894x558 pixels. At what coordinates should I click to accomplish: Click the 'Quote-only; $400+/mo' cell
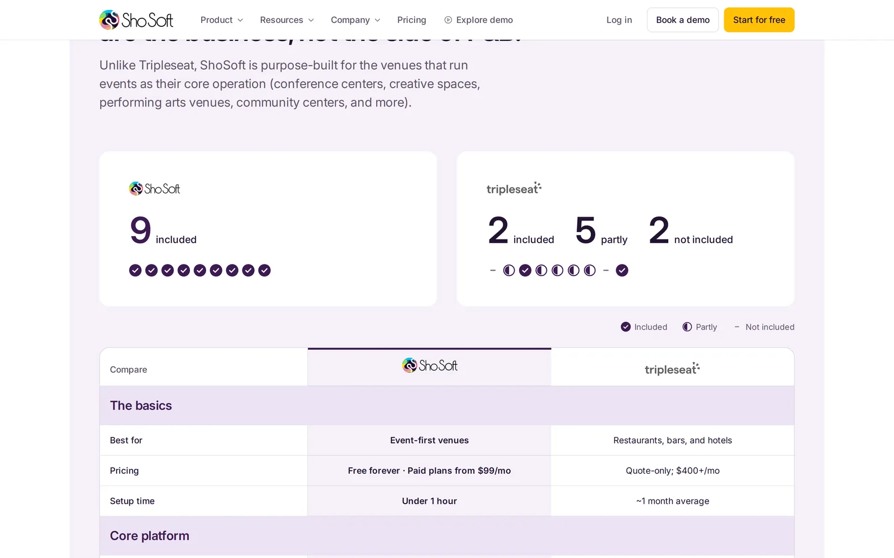click(673, 470)
